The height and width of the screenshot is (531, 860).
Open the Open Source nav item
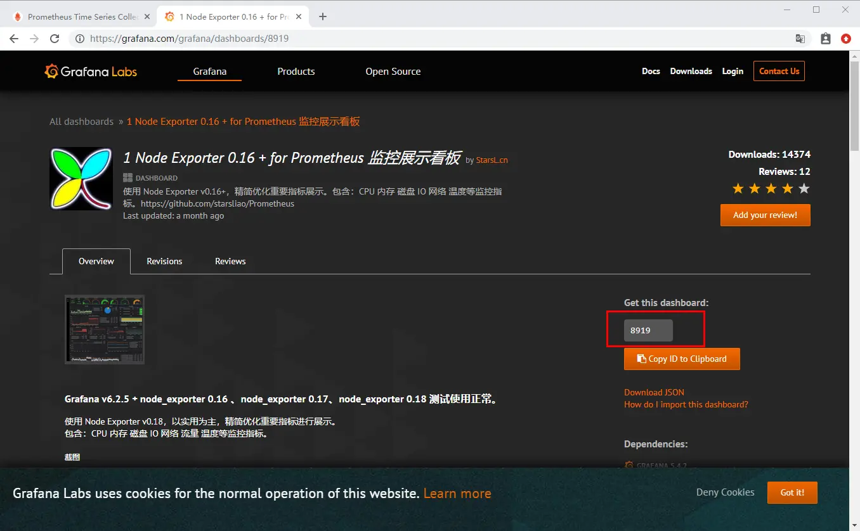[393, 72]
